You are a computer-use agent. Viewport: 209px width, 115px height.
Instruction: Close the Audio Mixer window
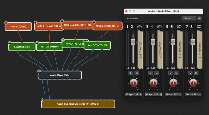pos(126,11)
